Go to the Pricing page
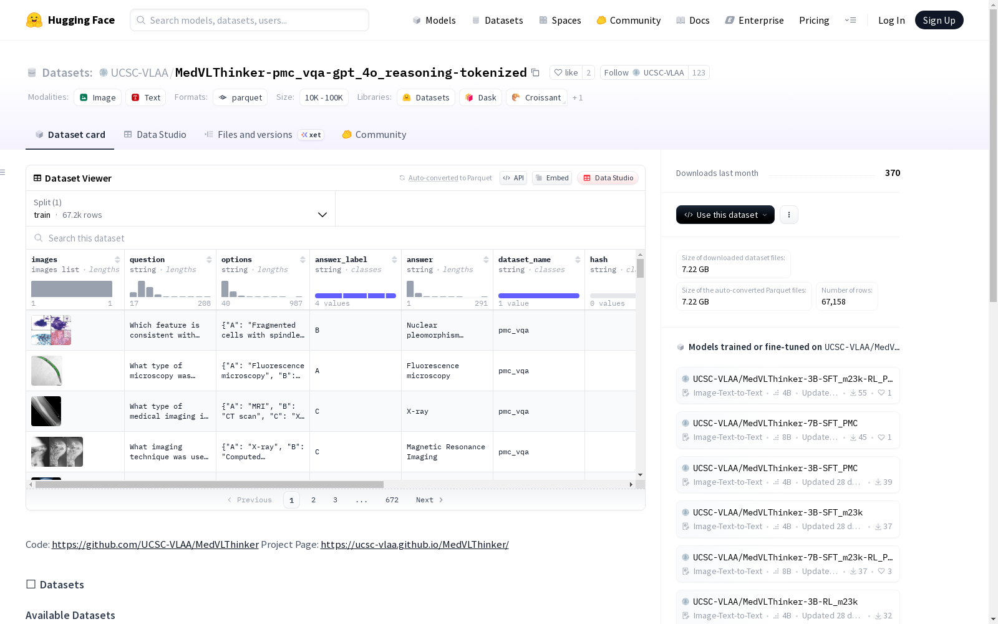998x624 pixels. coord(814,20)
